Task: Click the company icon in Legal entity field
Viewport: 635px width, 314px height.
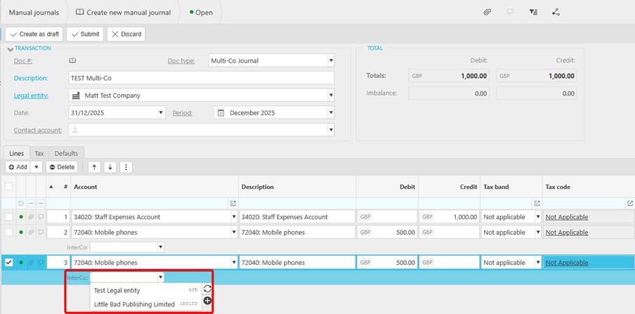Action: point(76,96)
